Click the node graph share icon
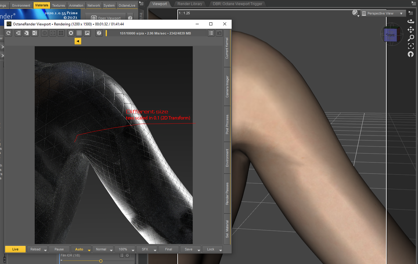 (35, 33)
